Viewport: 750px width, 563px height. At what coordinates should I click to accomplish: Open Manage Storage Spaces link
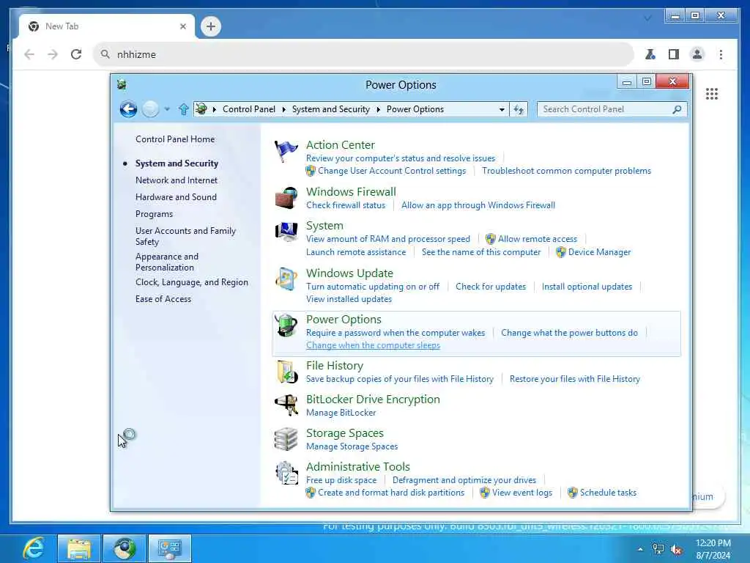[x=352, y=446]
